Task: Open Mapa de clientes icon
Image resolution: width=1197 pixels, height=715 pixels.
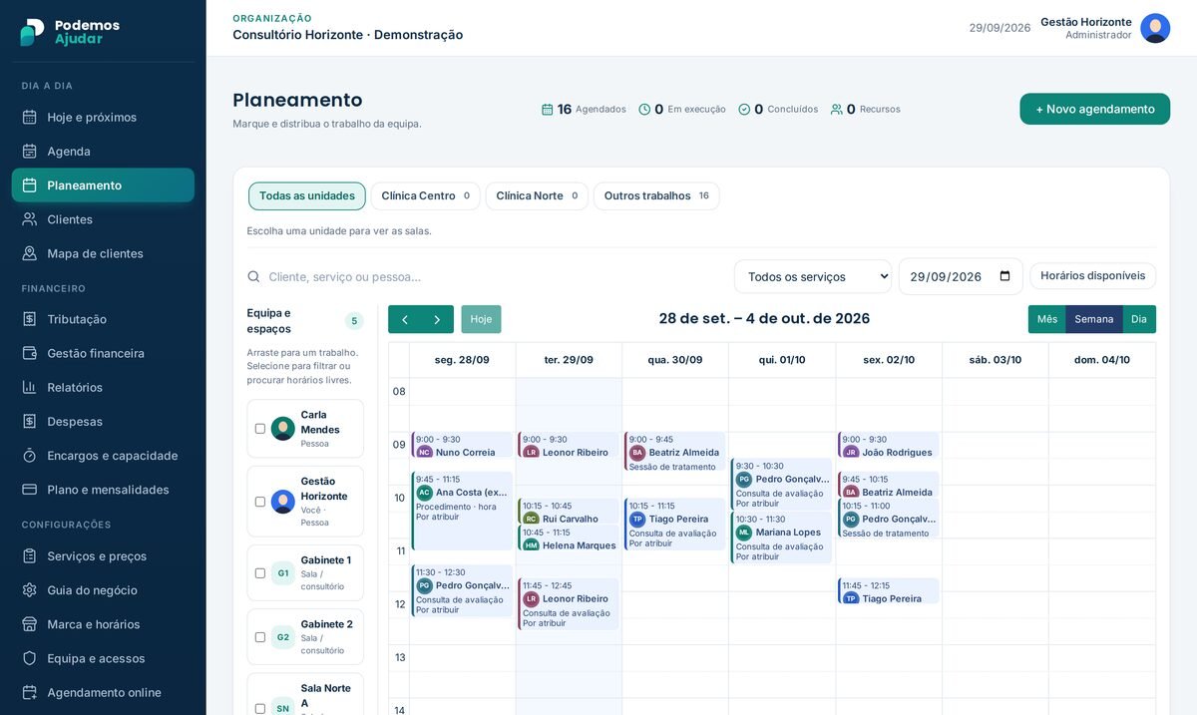Action: coord(30,253)
